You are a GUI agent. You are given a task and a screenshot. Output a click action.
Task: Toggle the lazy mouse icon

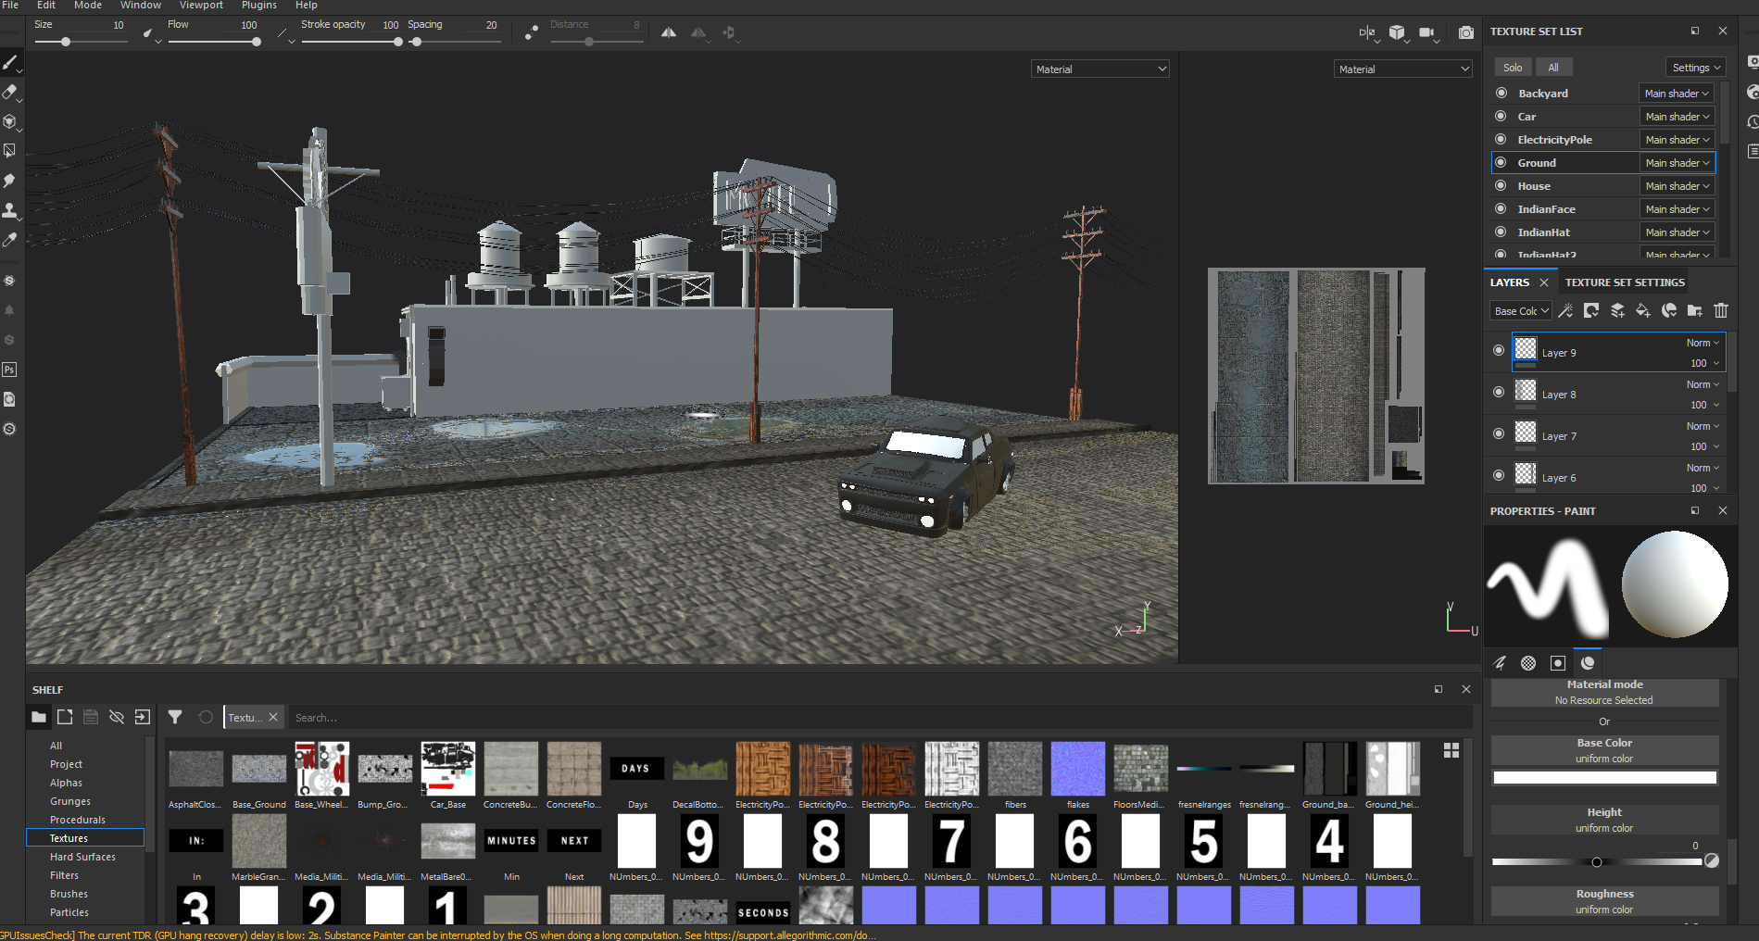click(x=532, y=32)
